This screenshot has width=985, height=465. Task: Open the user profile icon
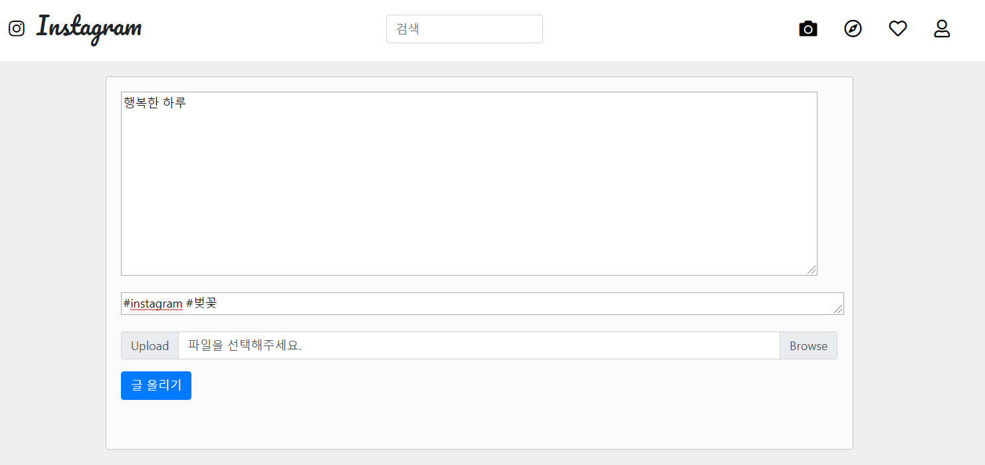point(942,29)
